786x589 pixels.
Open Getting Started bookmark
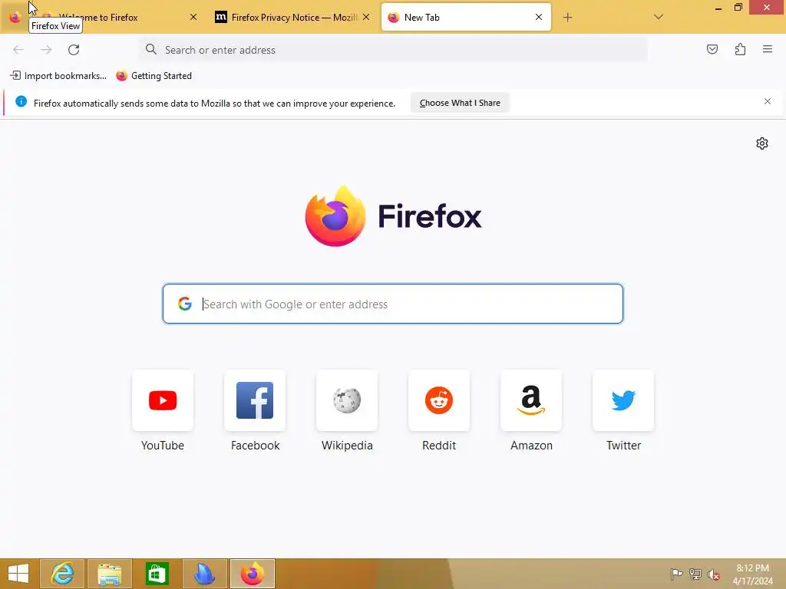(x=154, y=76)
